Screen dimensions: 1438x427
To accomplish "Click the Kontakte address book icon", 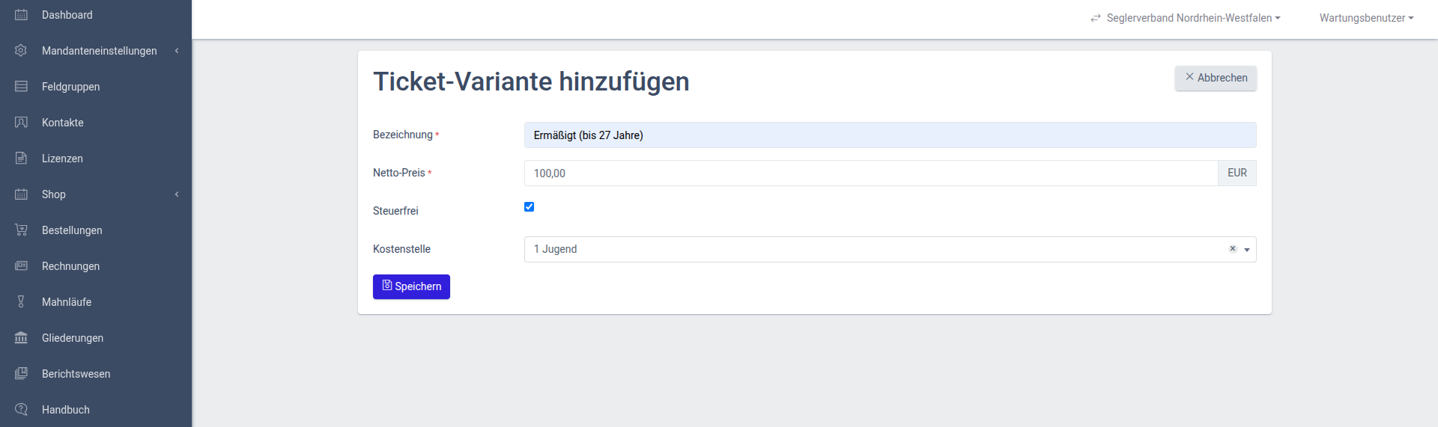I will click(21, 123).
